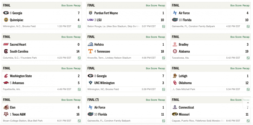Open Box Score for Sacred Heart vs South Carolina
Viewport: 253px width, 125px height.
pyautogui.click(x=67, y=37)
